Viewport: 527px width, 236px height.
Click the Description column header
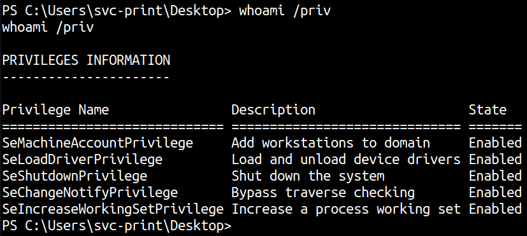[x=273, y=110]
